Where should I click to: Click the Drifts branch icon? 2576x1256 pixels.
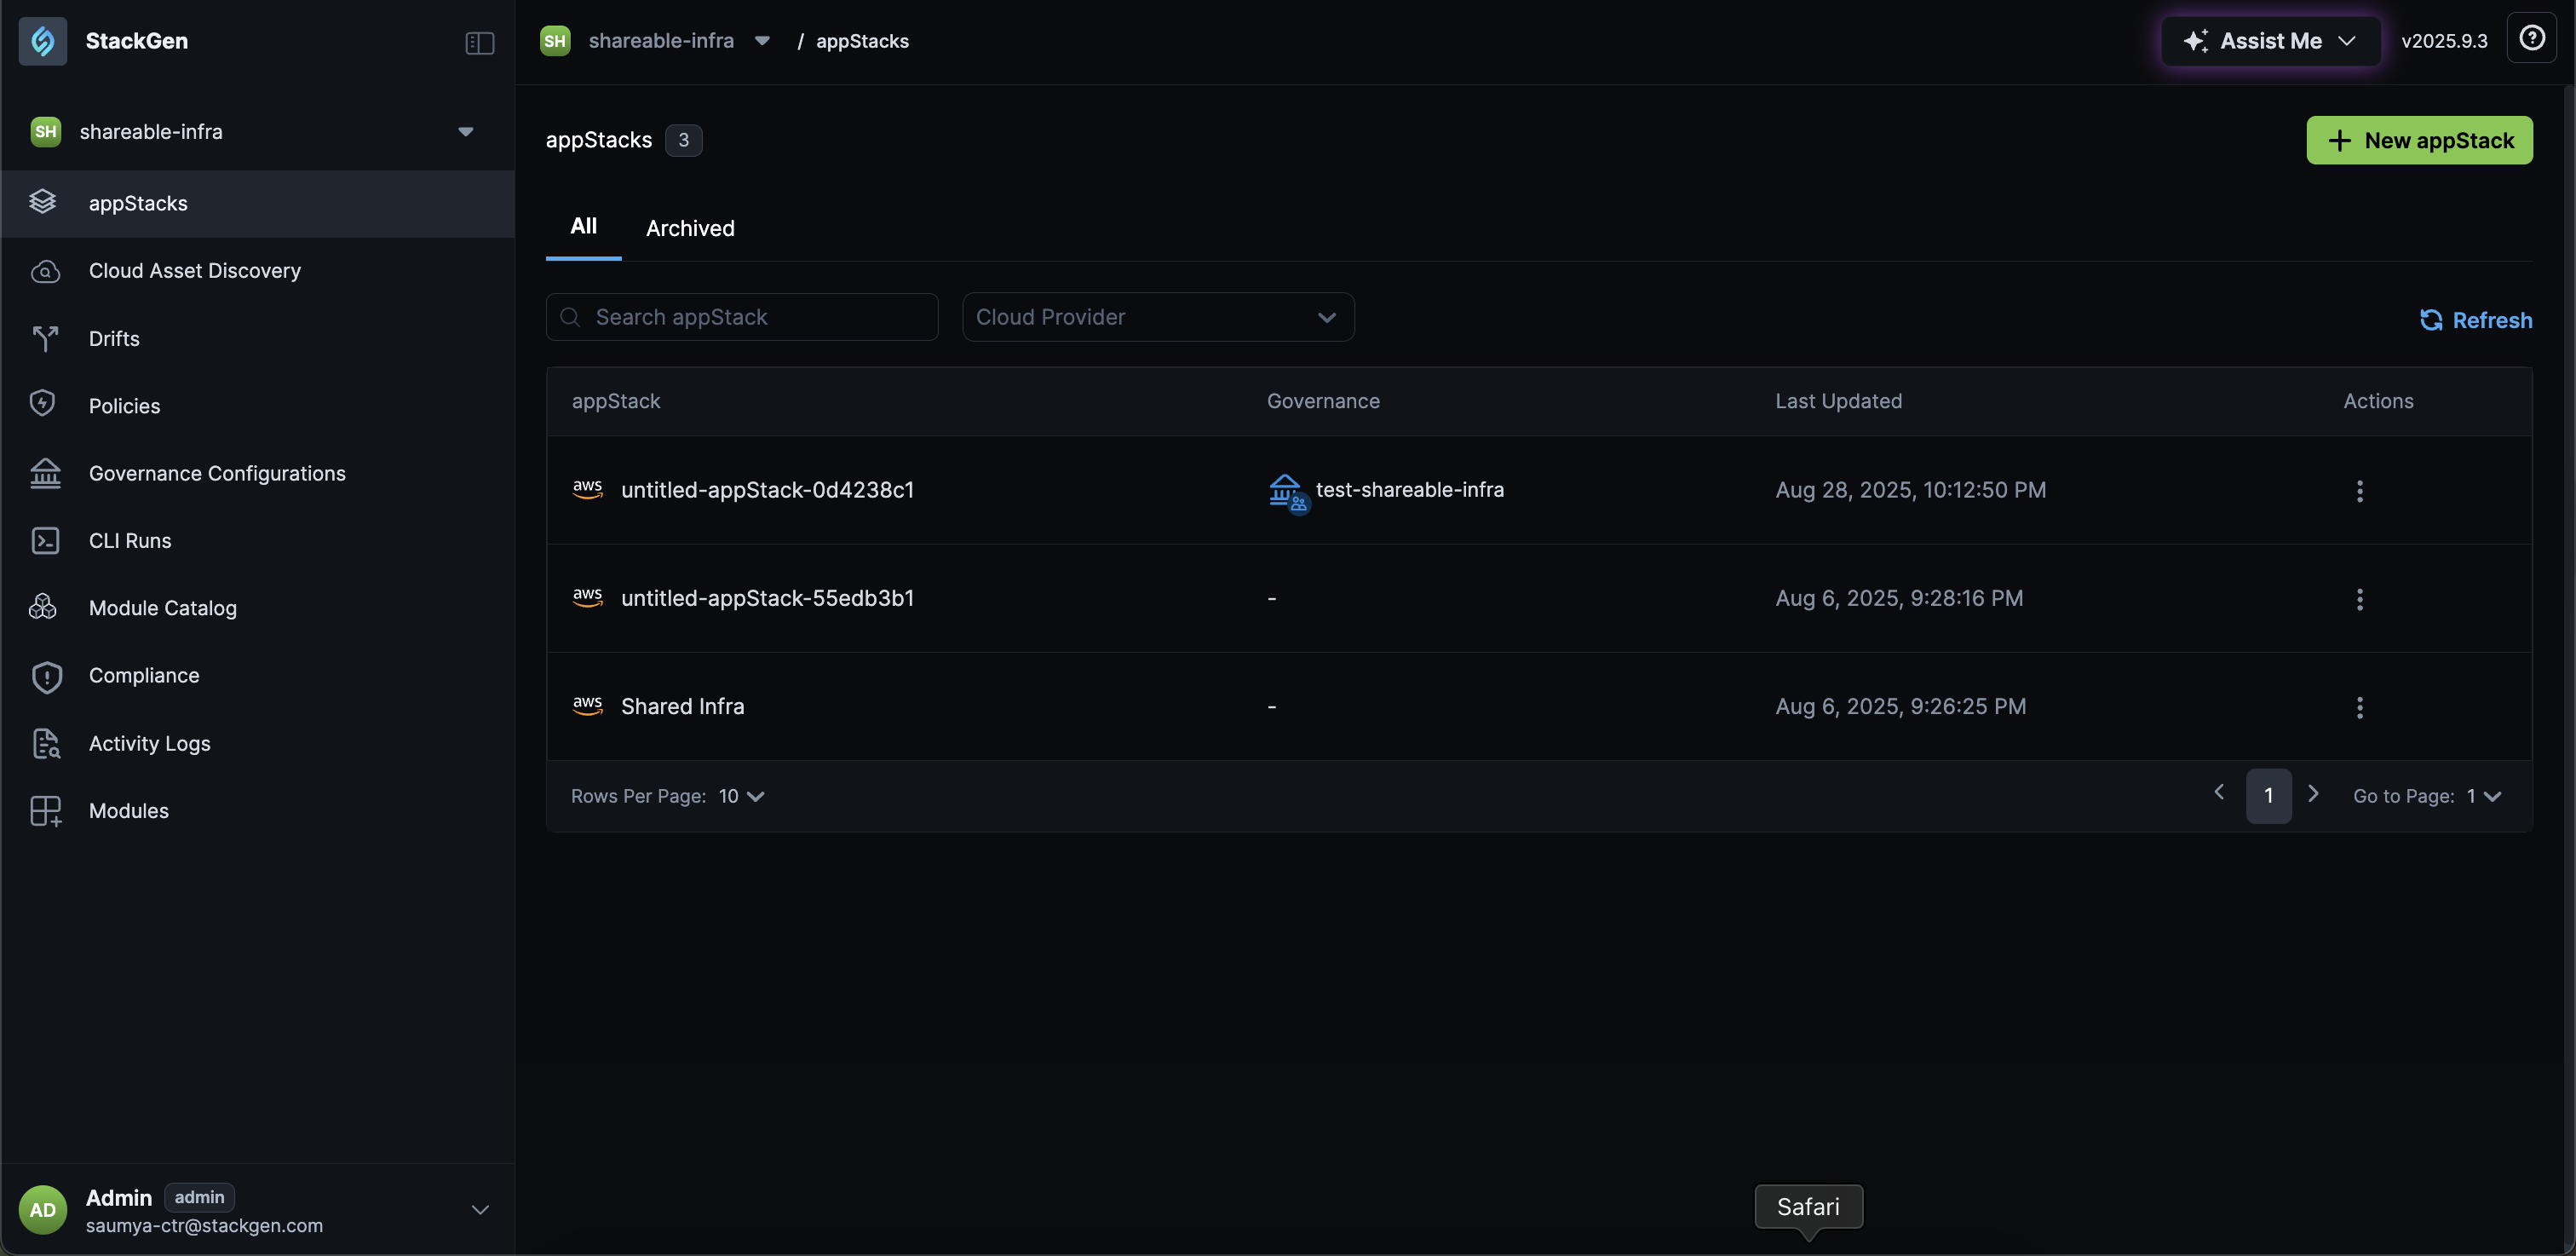pyautogui.click(x=45, y=338)
